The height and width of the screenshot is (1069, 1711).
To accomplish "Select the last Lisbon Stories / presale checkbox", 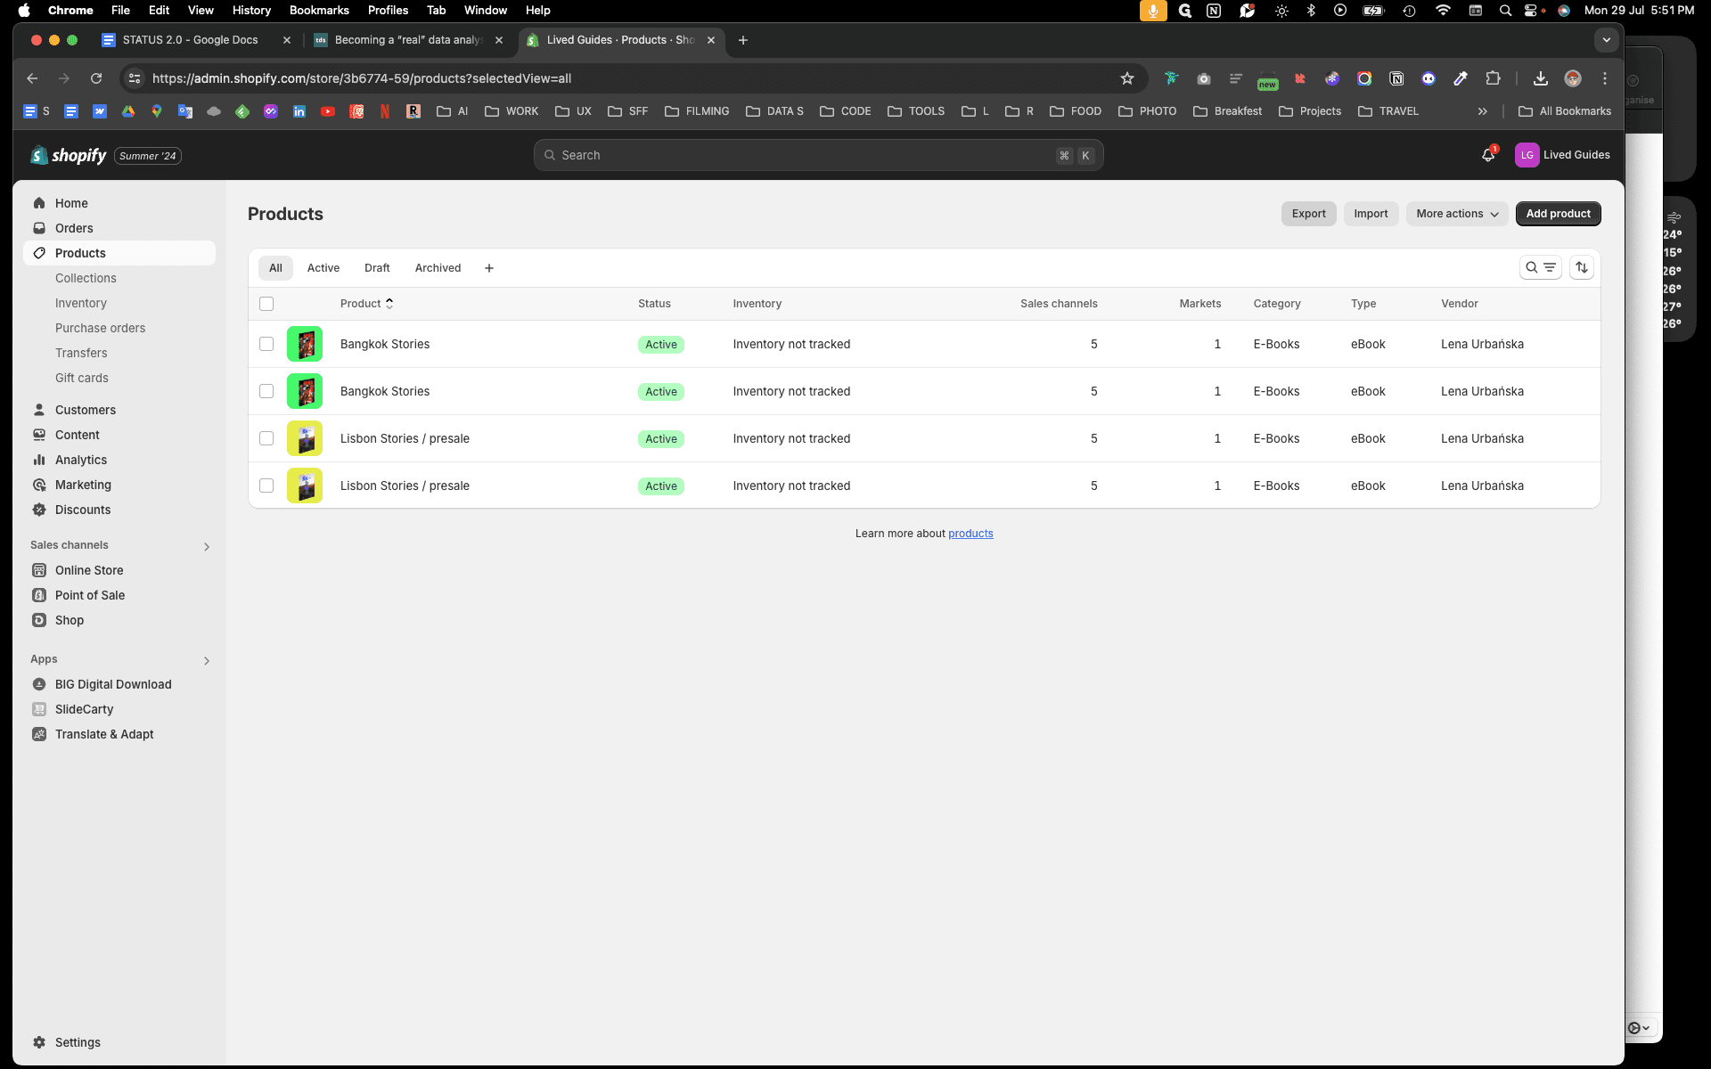I will pos(266,486).
